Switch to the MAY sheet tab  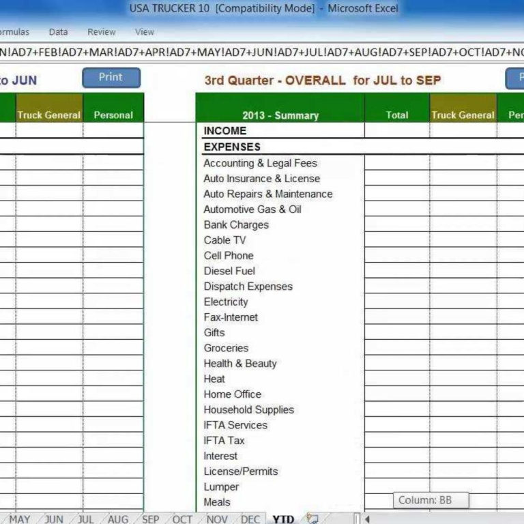(19, 519)
